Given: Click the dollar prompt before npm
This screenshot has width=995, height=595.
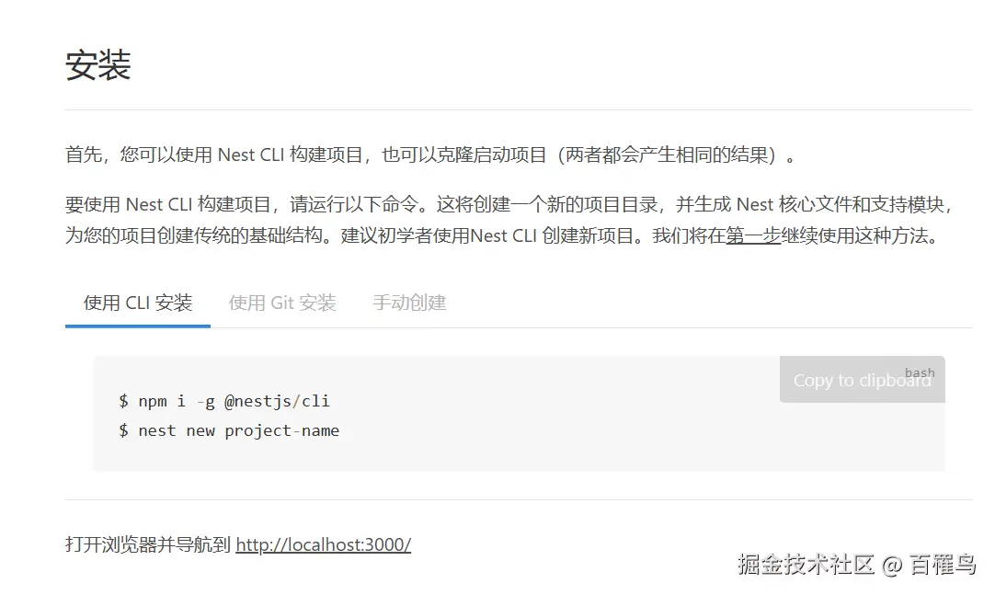Looking at the screenshot, I should [x=124, y=401].
